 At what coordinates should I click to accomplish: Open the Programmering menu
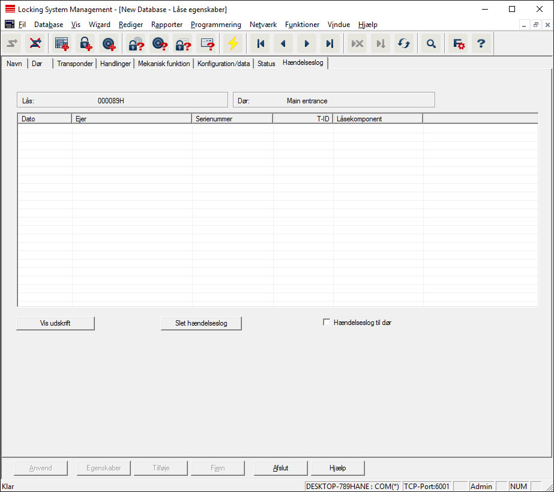click(x=215, y=25)
